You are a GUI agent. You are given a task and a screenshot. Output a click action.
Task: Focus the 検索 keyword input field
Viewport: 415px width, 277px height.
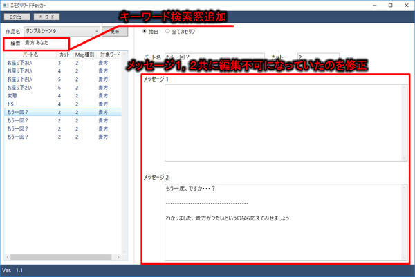pyautogui.click(x=45, y=44)
